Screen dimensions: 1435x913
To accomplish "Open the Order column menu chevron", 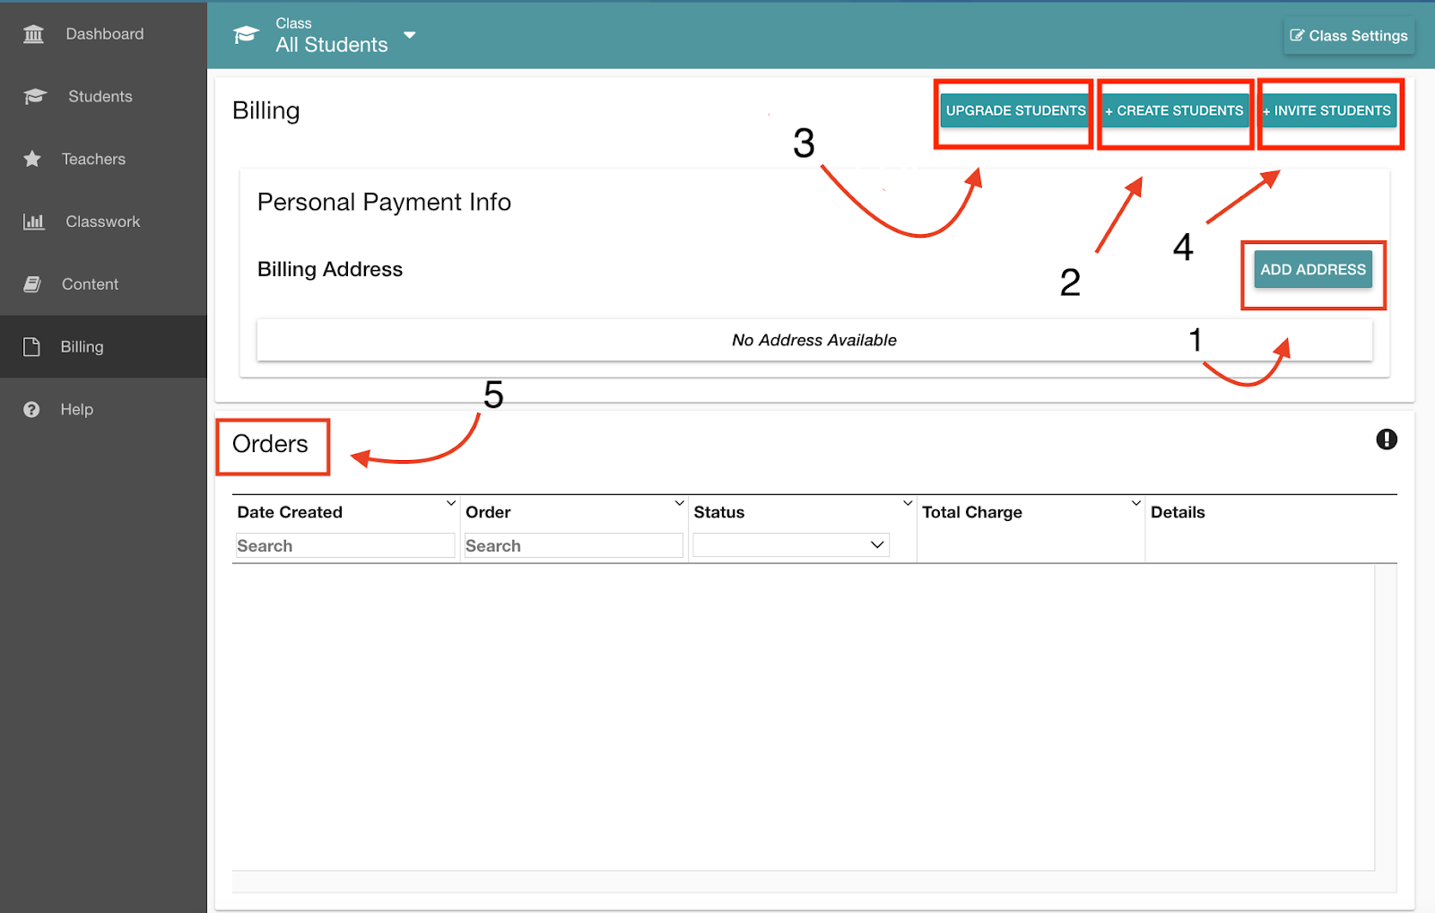I will 679,504.
